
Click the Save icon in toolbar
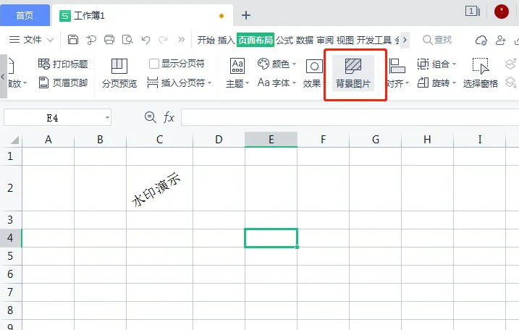click(x=73, y=40)
